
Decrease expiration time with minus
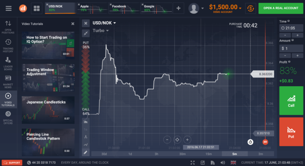tap(285, 35)
